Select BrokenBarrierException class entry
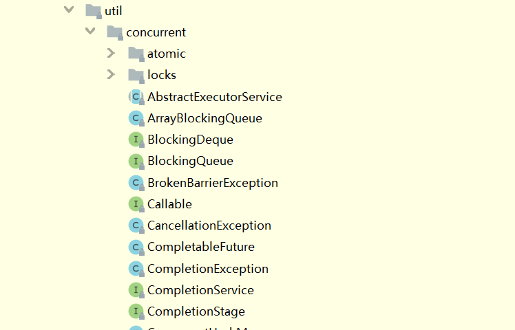 point(213,183)
